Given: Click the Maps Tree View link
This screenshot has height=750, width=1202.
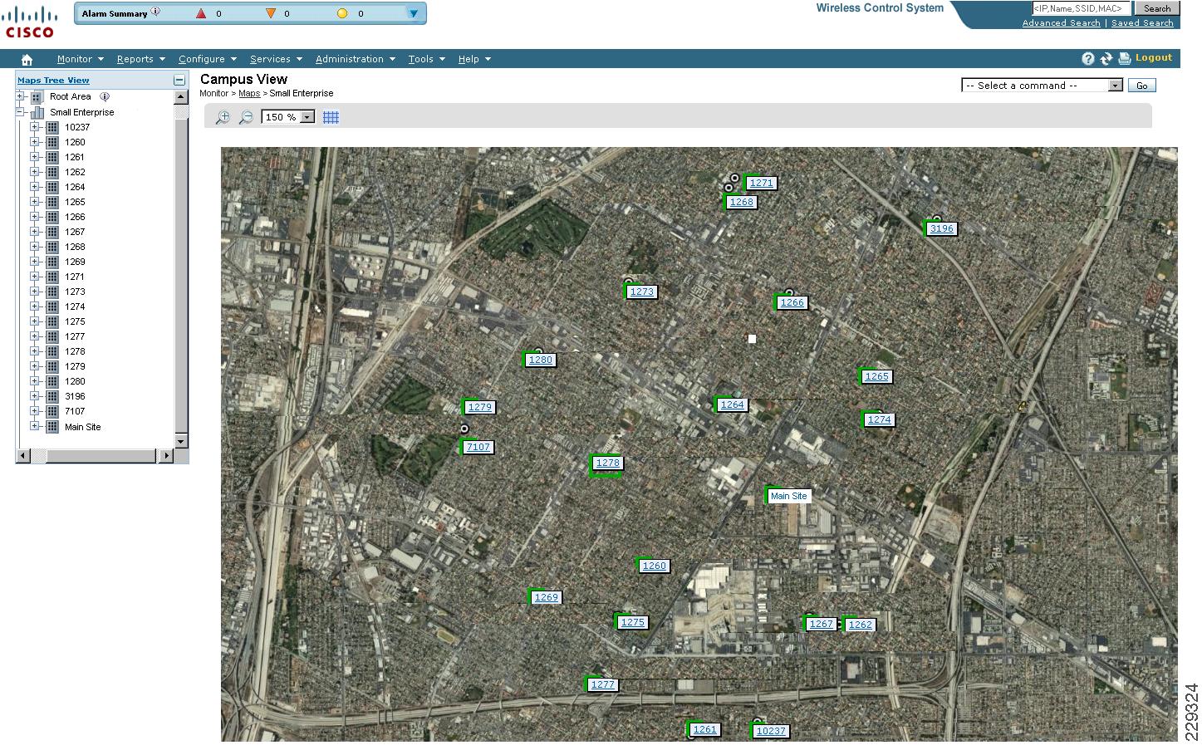Looking at the screenshot, I should [53, 80].
